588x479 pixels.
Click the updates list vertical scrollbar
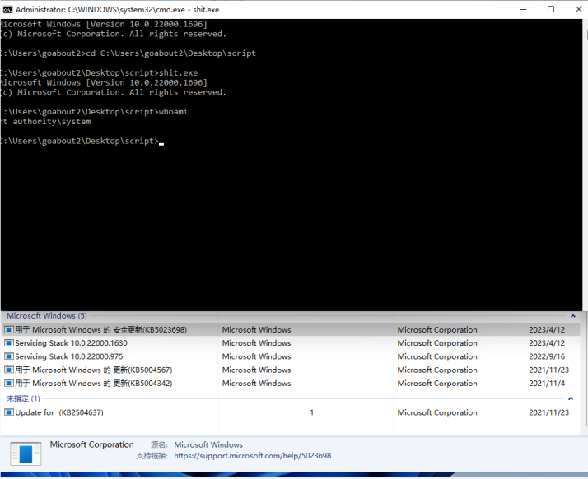pos(586,370)
